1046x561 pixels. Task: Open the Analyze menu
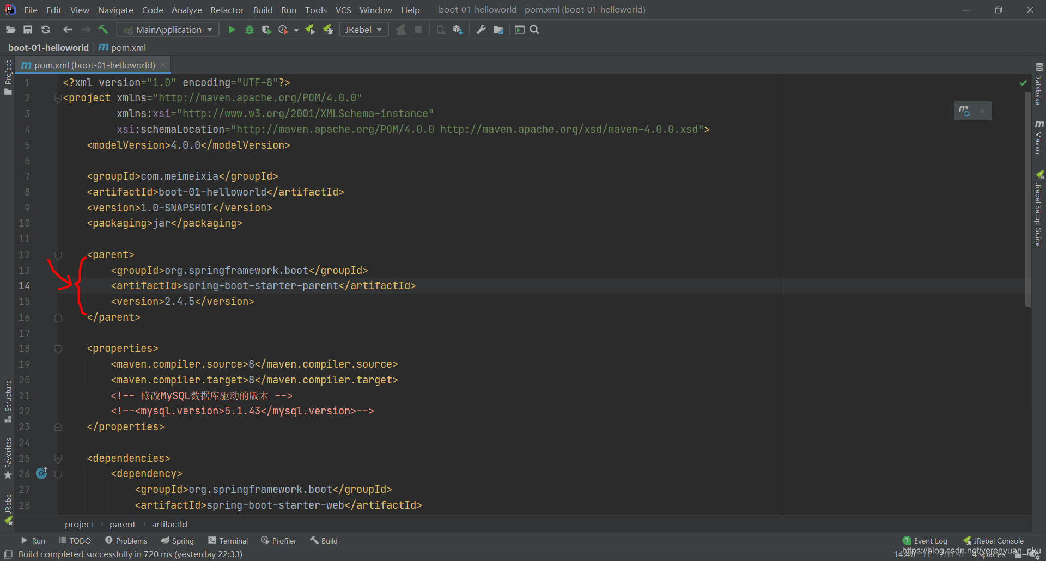(x=187, y=10)
